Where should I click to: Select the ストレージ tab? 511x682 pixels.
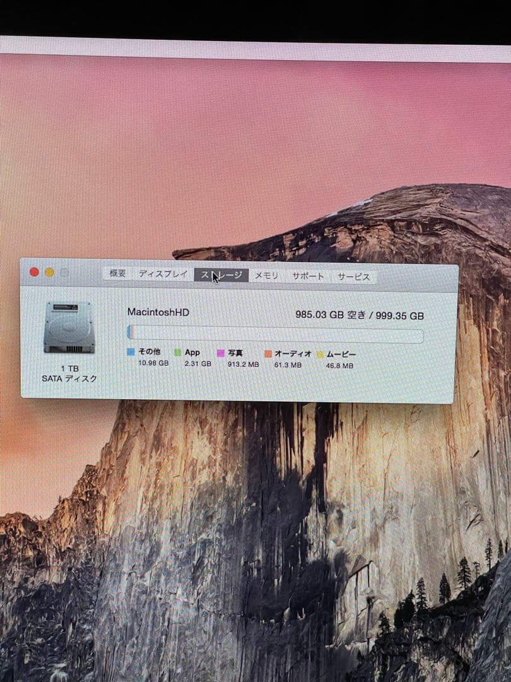221,275
